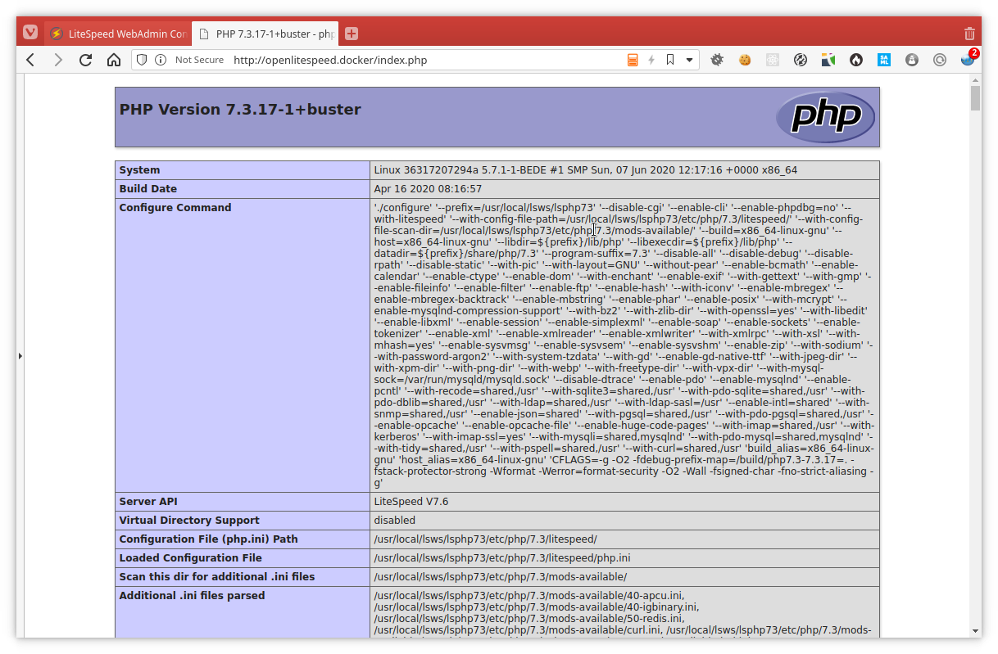998x654 pixels.
Task: Open the Cookie Editor extension
Action: coord(744,60)
